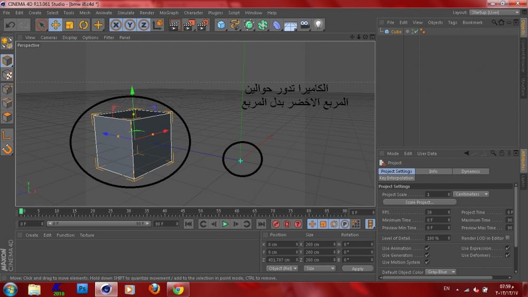Open the Centimeters unit dropdown
The height and width of the screenshot is (297, 528).
click(x=471, y=194)
